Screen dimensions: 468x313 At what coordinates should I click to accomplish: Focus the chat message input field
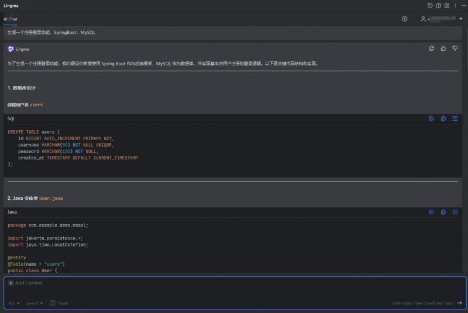[234, 291]
